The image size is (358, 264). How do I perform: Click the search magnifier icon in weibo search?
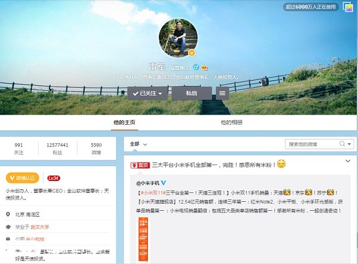(342, 144)
